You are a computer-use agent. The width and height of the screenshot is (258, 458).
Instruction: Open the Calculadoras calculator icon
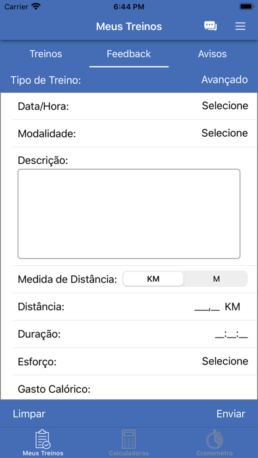click(x=129, y=439)
